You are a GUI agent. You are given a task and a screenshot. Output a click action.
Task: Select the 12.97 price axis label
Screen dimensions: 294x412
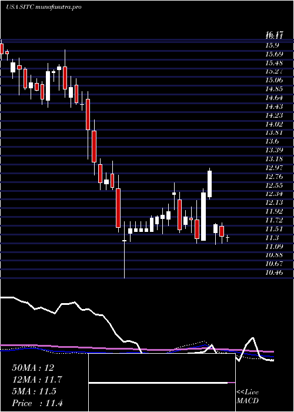275,168
